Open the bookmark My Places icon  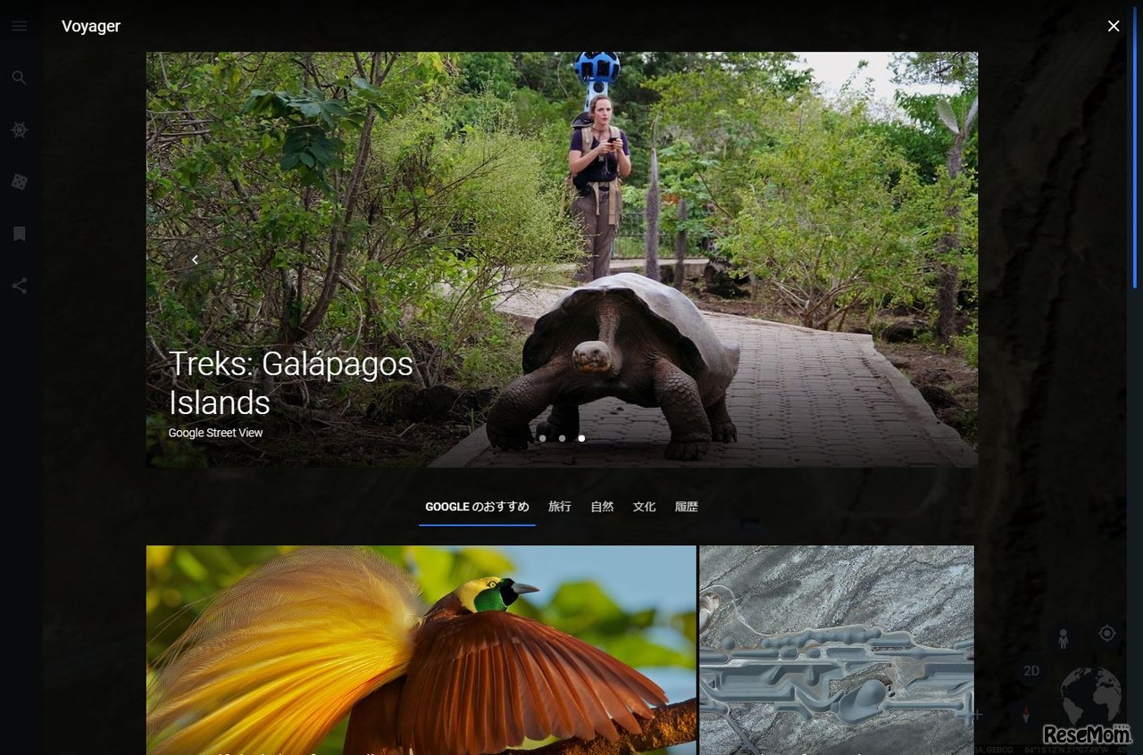20,234
